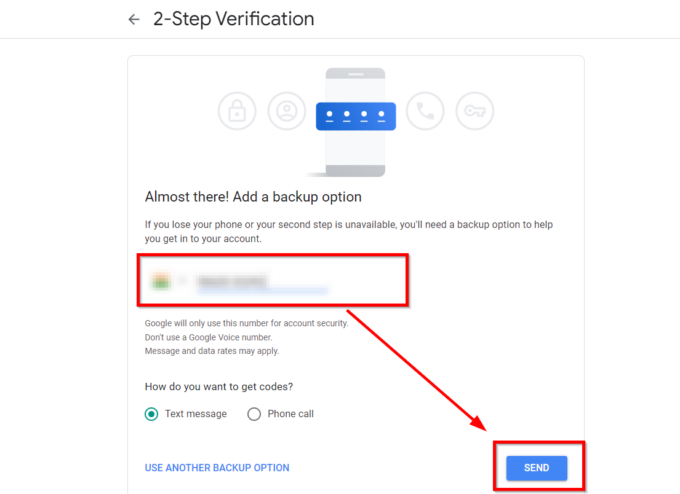Click the 'Message and data rates may apply' text

212,351
